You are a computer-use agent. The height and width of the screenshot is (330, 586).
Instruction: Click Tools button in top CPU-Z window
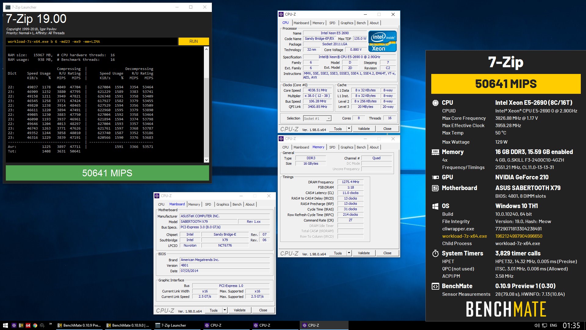tap(338, 129)
